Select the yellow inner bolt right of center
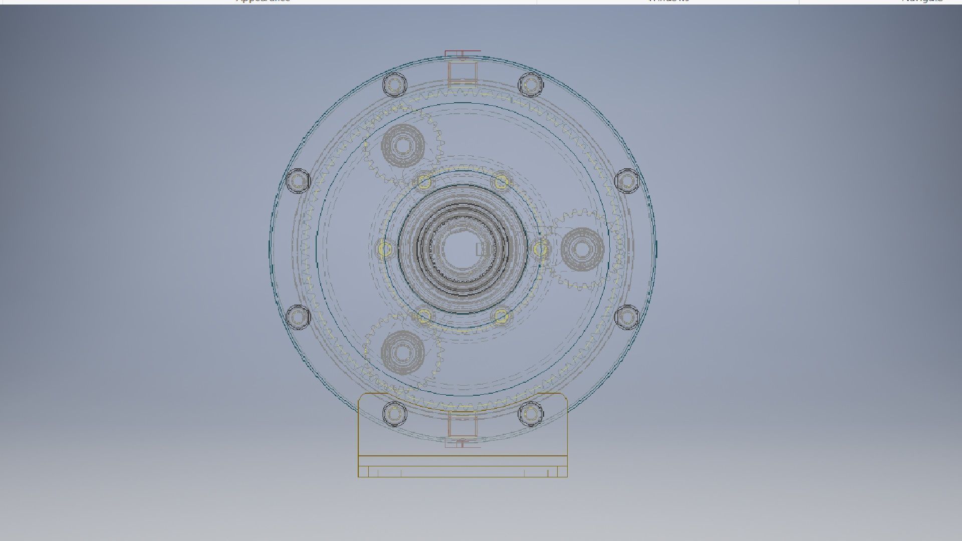The width and height of the screenshot is (962, 541). coord(540,249)
